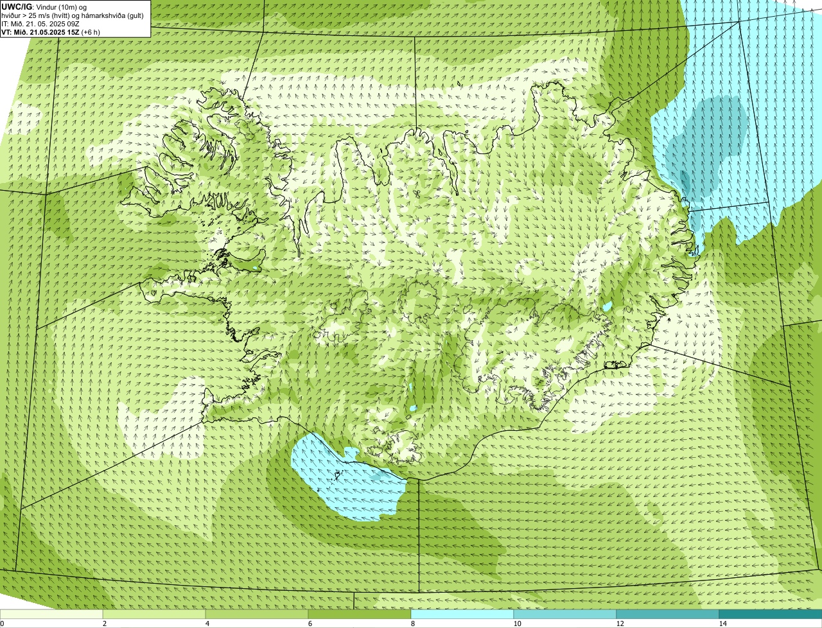
Task: Click the 6–8 m/s olive green legend swatch
Action: [360, 614]
